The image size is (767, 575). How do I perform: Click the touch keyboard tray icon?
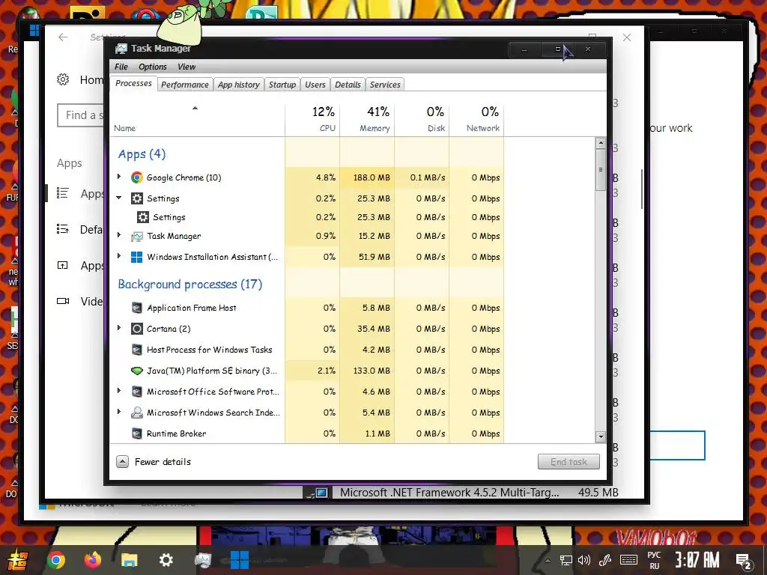(x=628, y=560)
